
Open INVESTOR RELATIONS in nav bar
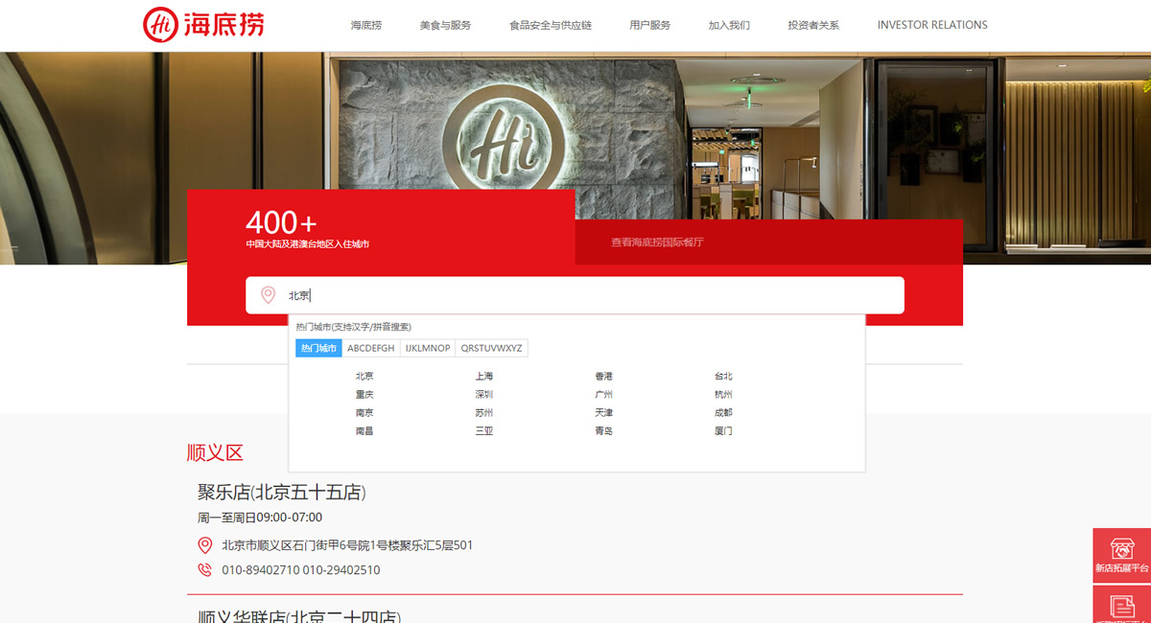[x=932, y=25]
